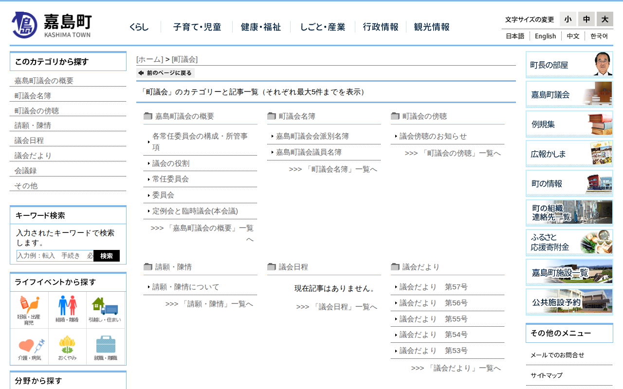Open article 議会の役割
Image resolution: width=623 pixels, height=389 pixels.
(171, 163)
